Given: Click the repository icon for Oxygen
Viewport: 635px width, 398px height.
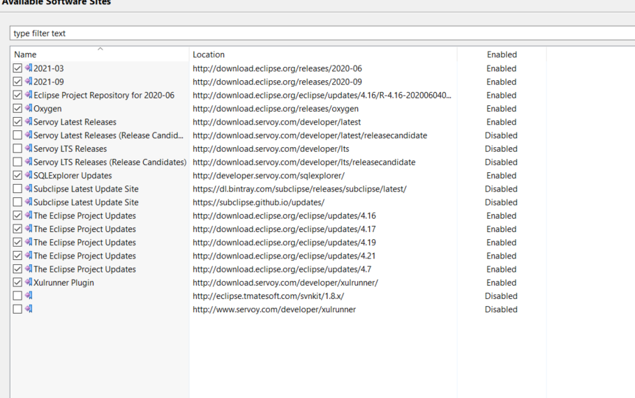Looking at the screenshot, I should point(29,108).
